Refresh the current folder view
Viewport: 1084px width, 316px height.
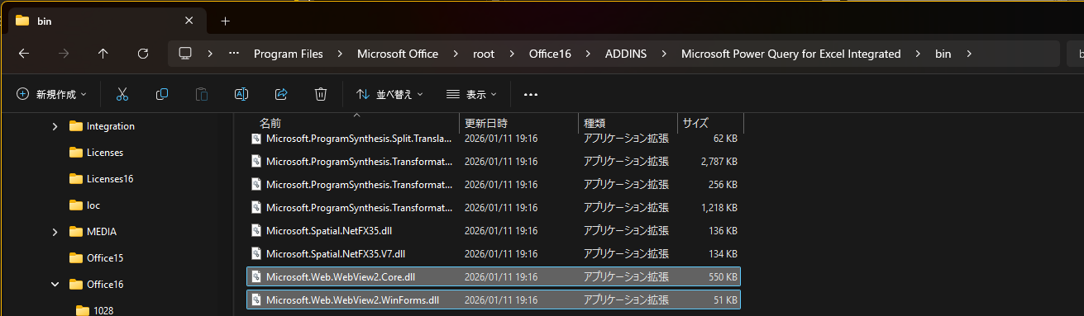[x=143, y=54]
